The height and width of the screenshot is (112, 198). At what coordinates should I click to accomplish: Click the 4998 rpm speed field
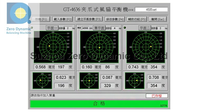(x=85, y=28)
